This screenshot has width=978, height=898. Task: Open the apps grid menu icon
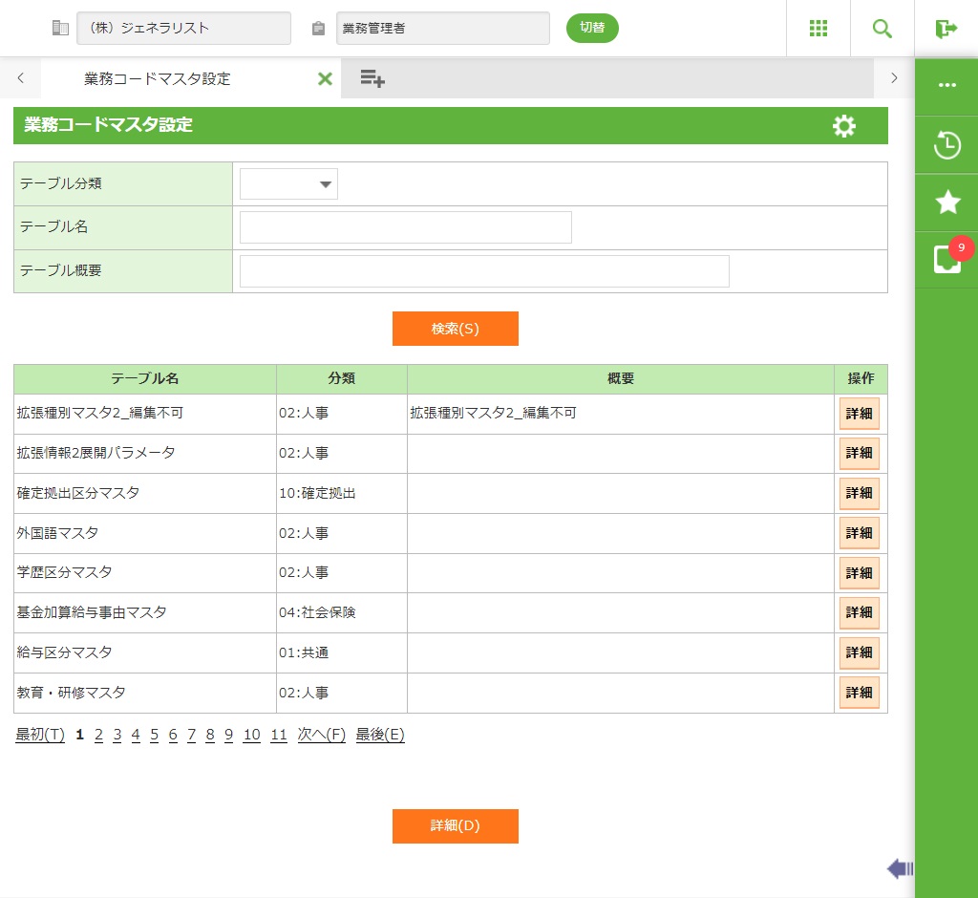pyautogui.click(x=818, y=29)
